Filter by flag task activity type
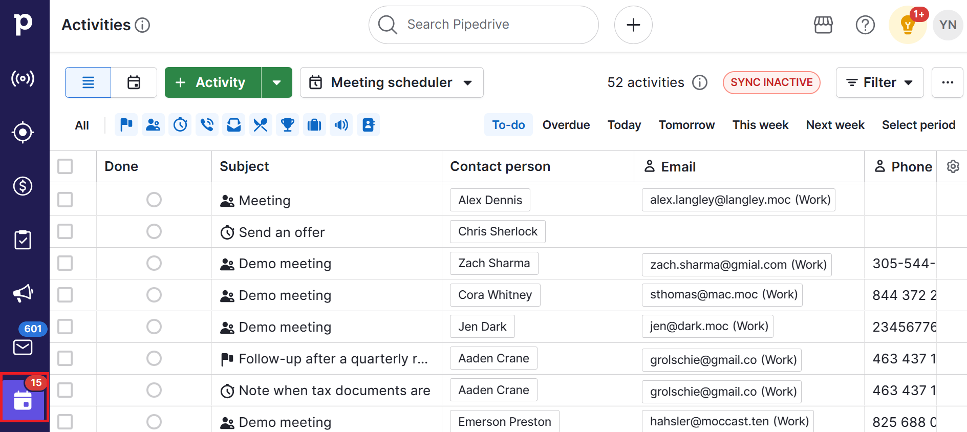 pos(126,125)
